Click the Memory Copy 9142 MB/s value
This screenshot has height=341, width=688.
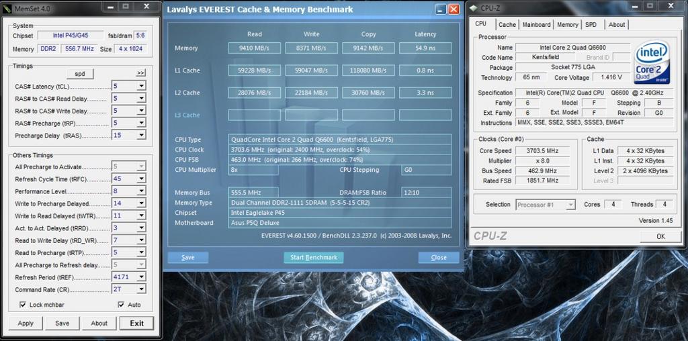(x=369, y=48)
